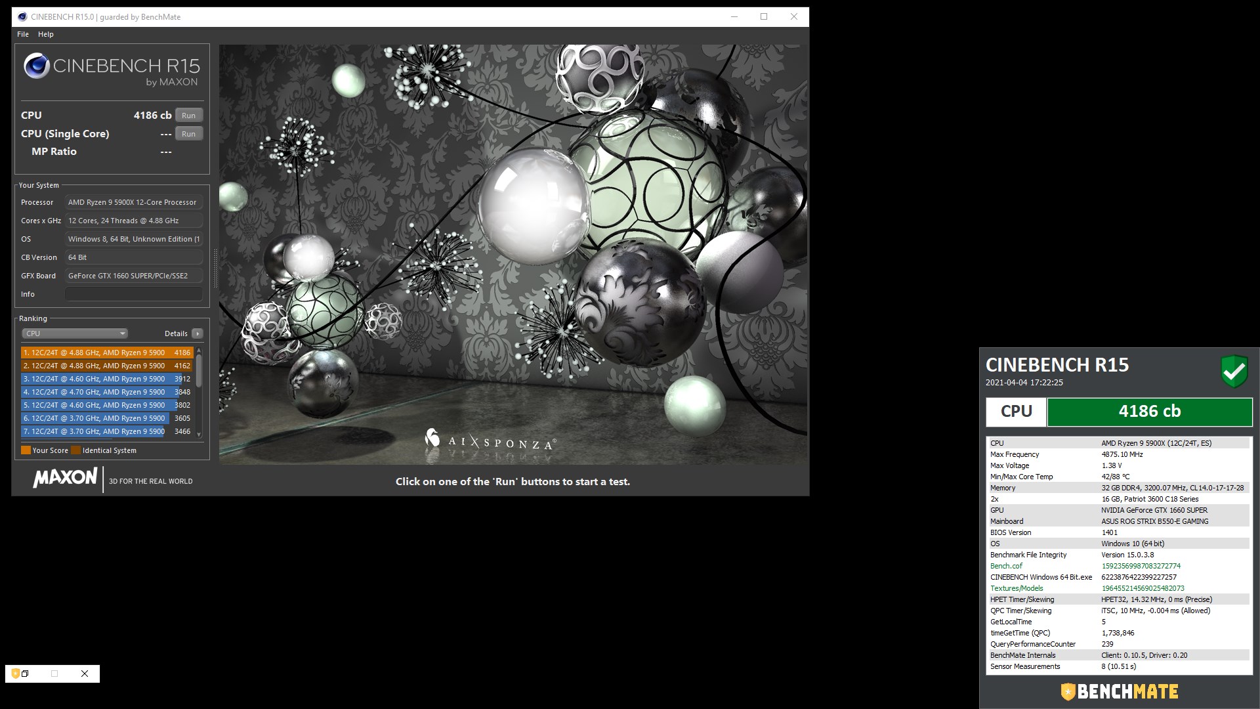
Task: Run the CPU (Single Core) test
Action: [189, 134]
